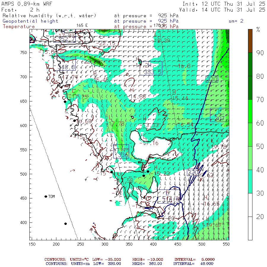The width and height of the screenshot is (267, 267).
Task: Pick the light green swatch between 40 and 50
Action: click(250, 158)
